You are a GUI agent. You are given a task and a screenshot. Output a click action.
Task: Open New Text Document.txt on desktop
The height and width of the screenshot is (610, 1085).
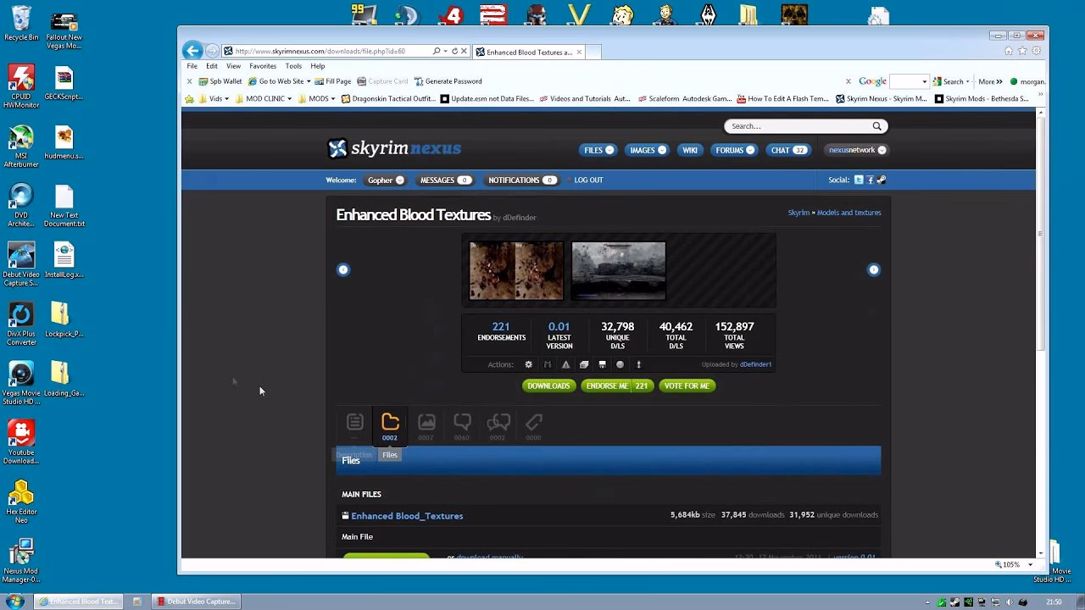click(x=64, y=206)
